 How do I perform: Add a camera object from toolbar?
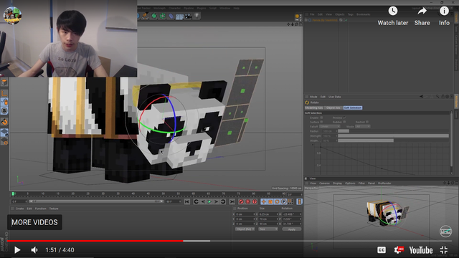188,16
